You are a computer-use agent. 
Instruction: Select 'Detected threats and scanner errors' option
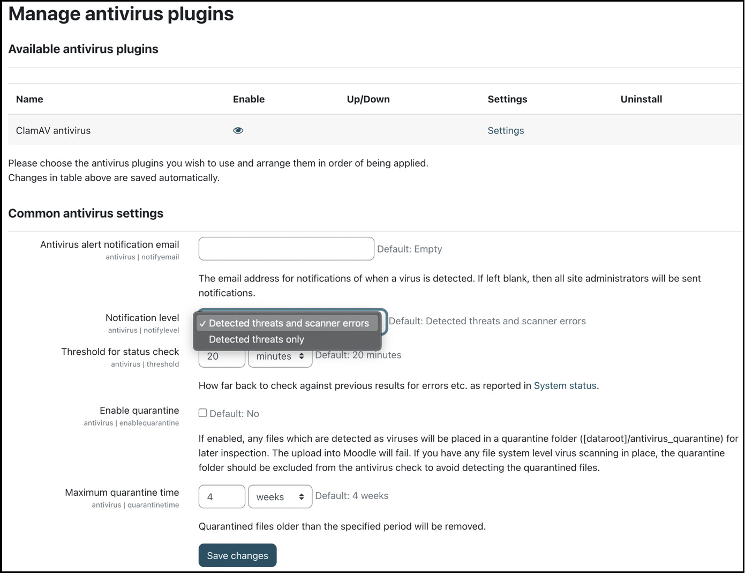288,323
